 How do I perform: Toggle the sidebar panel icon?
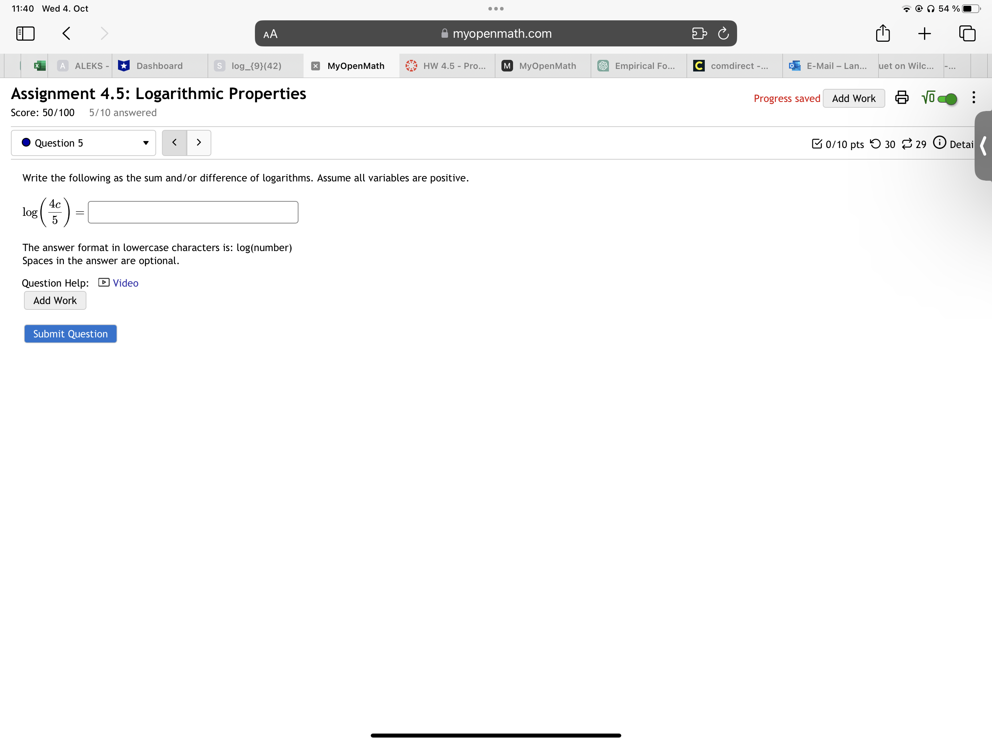click(x=24, y=33)
